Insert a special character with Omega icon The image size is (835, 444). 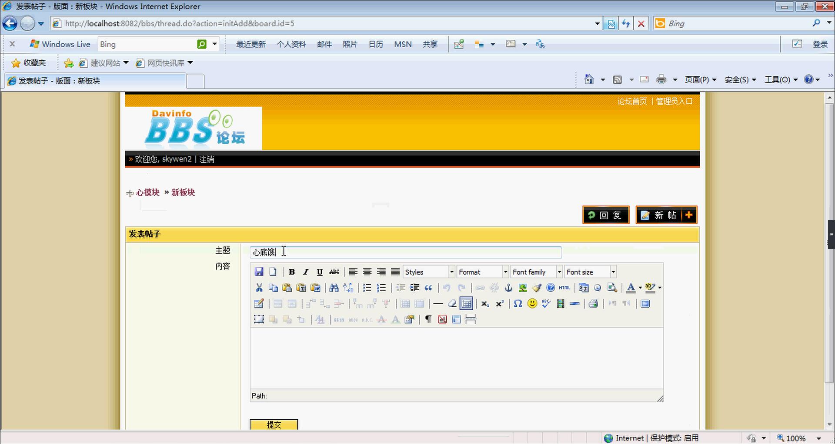518,303
